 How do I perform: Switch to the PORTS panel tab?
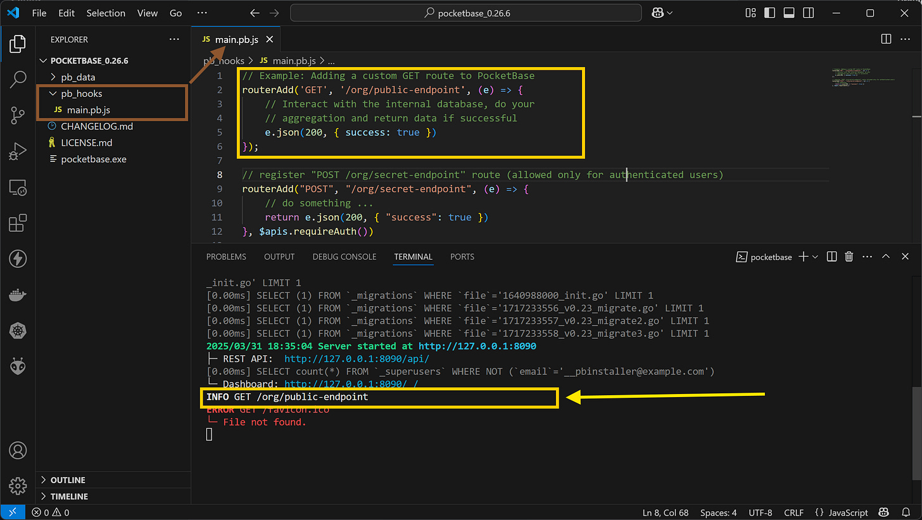(x=462, y=257)
